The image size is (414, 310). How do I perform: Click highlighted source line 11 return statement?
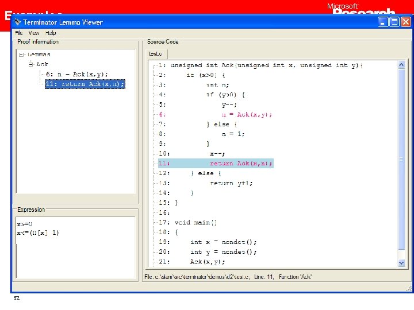[240, 164]
